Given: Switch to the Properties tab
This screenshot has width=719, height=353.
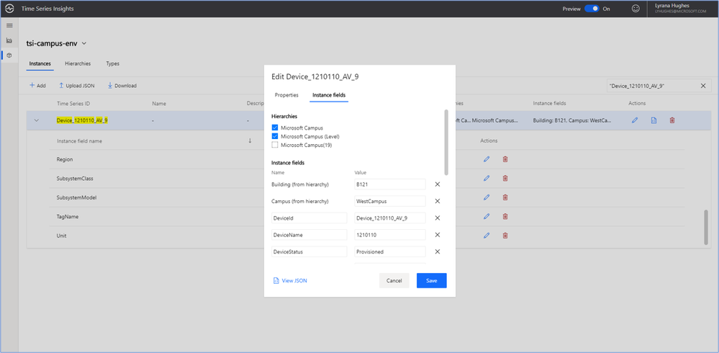Looking at the screenshot, I should click(286, 95).
